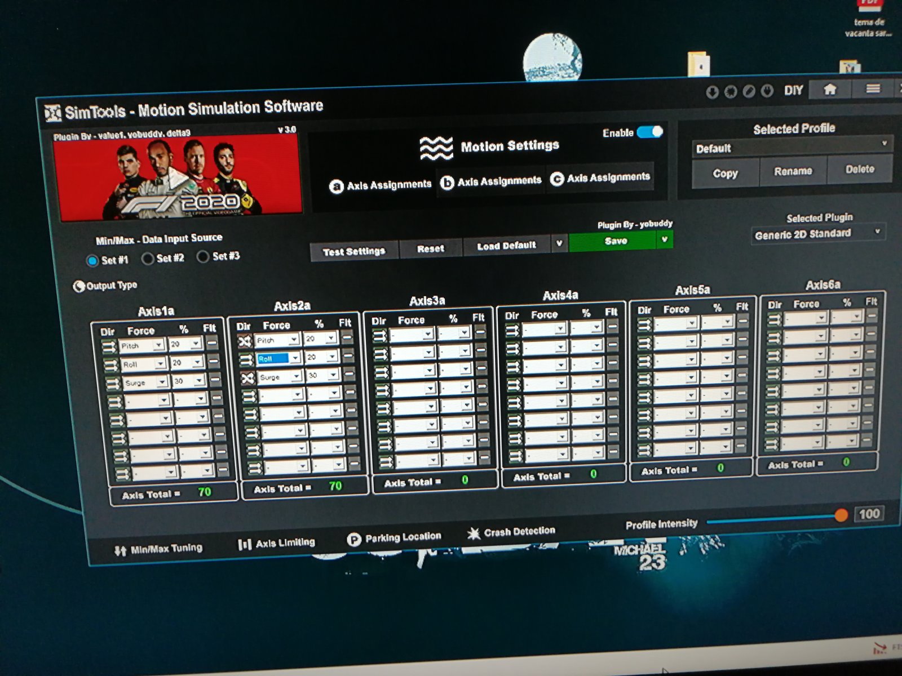Select the Set #2 radio button
This screenshot has width=902, height=676.
click(x=148, y=259)
